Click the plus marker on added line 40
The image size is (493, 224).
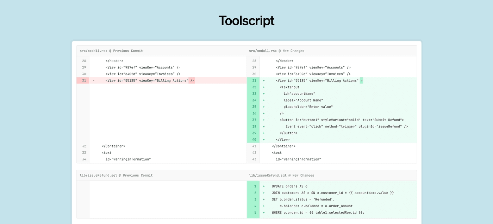click(x=263, y=140)
